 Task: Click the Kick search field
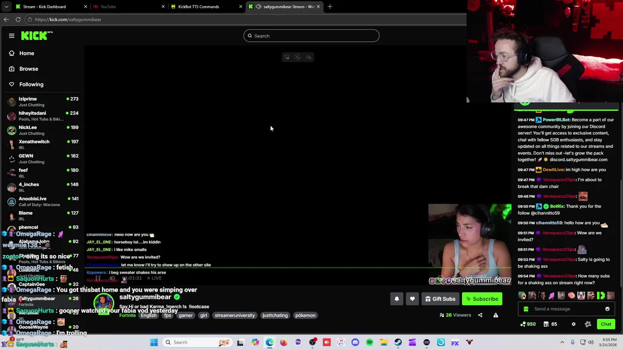[x=311, y=36]
